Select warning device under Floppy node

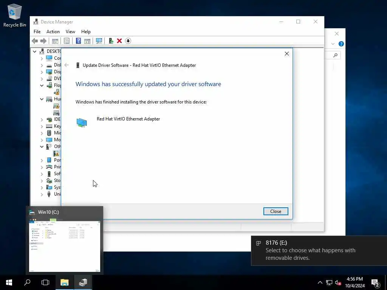click(x=57, y=92)
